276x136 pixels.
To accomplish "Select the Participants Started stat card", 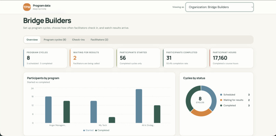I will pos(138,58).
